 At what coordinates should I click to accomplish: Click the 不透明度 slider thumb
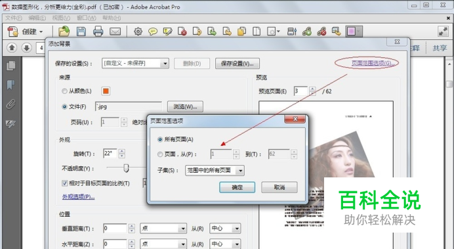tap(126, 168)
